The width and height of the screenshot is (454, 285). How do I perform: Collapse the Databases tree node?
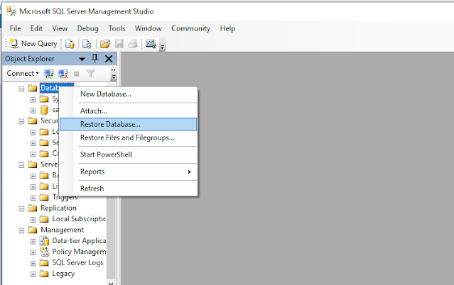point(21,89)
